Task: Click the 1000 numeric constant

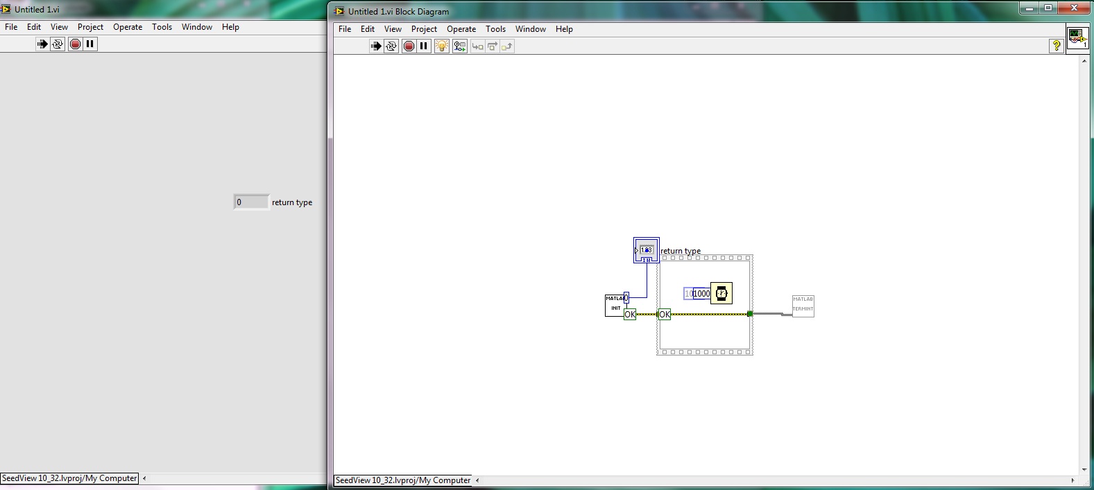Action: coord(702,294)
